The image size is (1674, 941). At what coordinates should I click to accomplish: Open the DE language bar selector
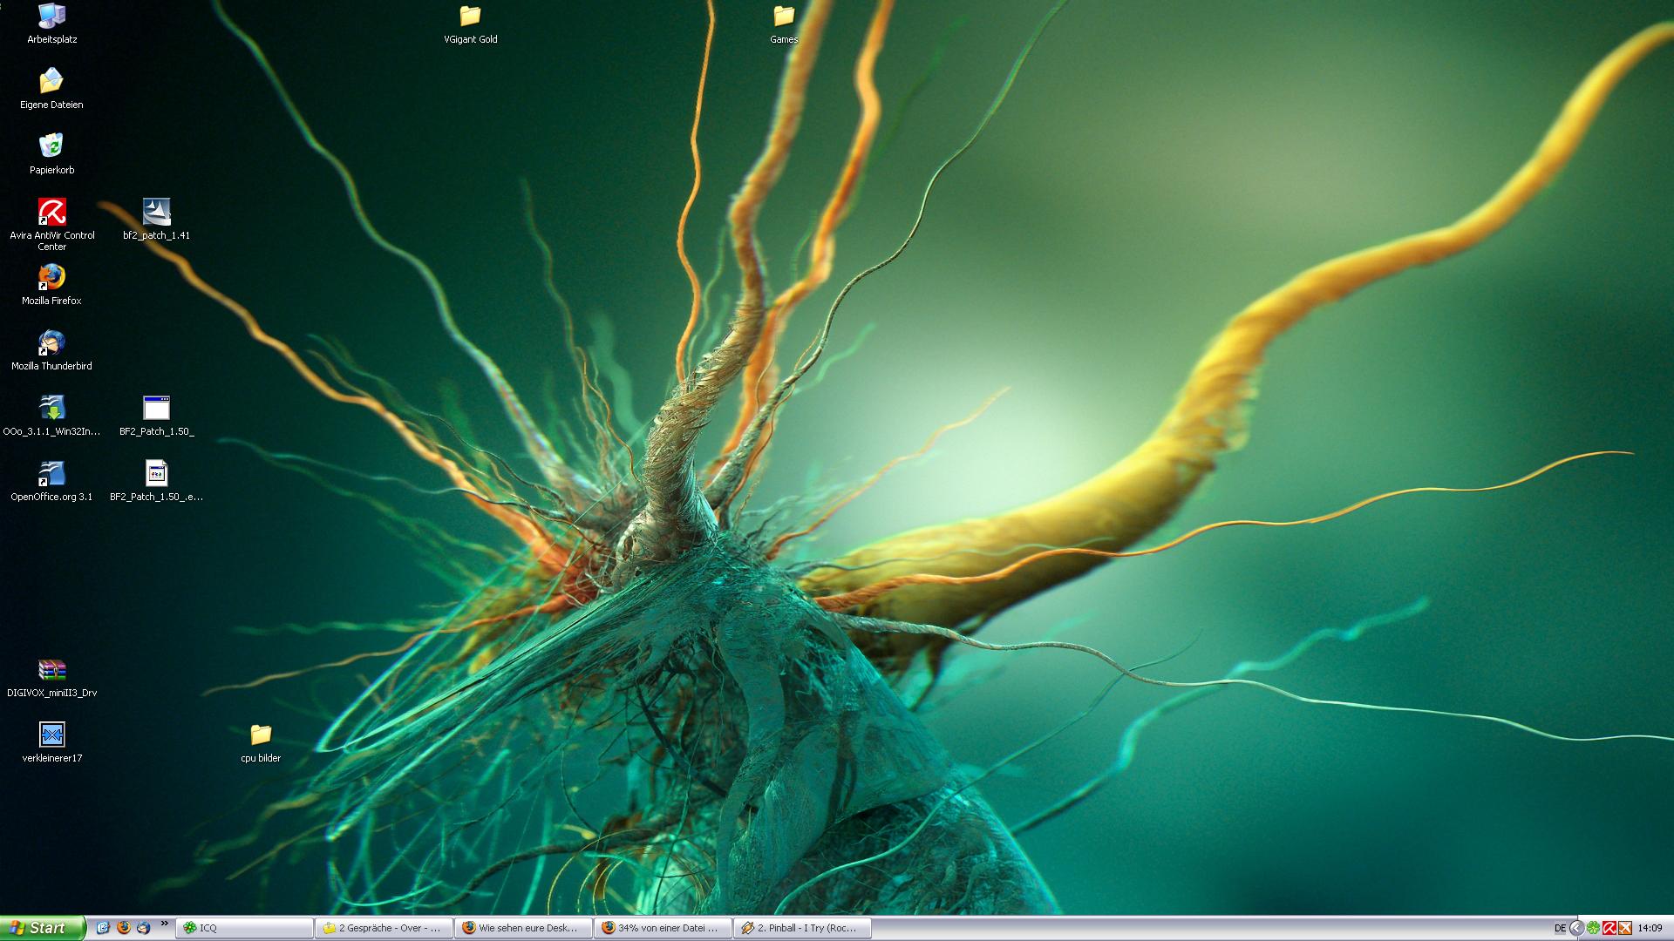(x=1560, y=929)
